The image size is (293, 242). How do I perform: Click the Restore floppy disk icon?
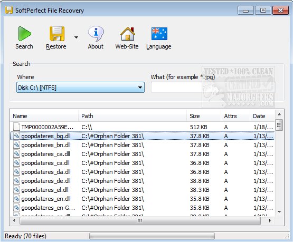tap(57, 34)
